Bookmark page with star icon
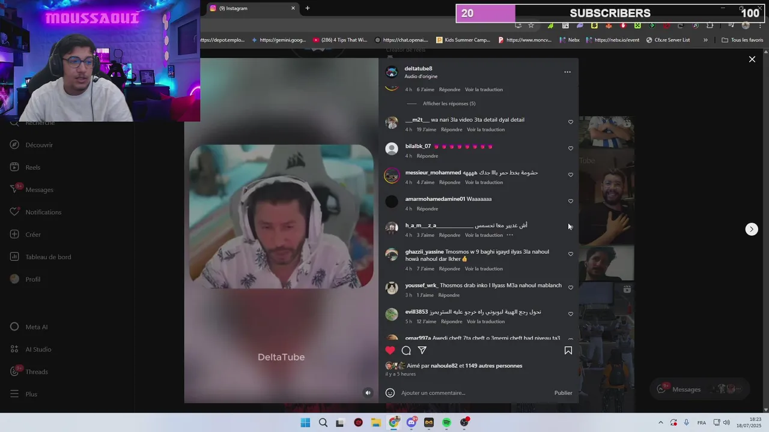Image resolution: width=769 pixels, height=432 pixels. coord(531,25)
